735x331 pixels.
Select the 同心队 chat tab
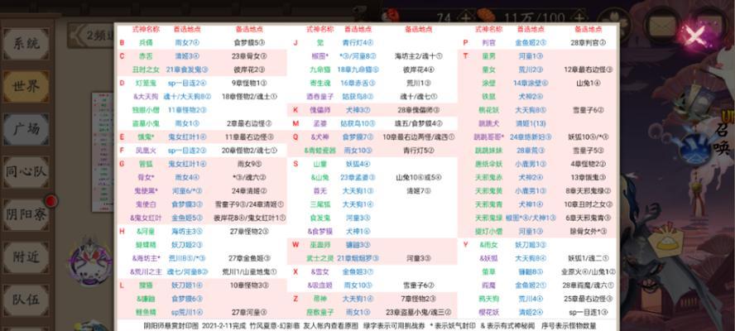pos(26,171)
